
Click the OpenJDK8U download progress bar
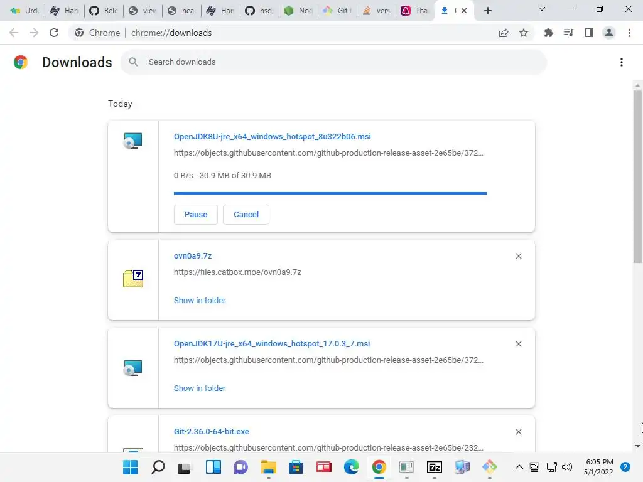click(330, 193)
